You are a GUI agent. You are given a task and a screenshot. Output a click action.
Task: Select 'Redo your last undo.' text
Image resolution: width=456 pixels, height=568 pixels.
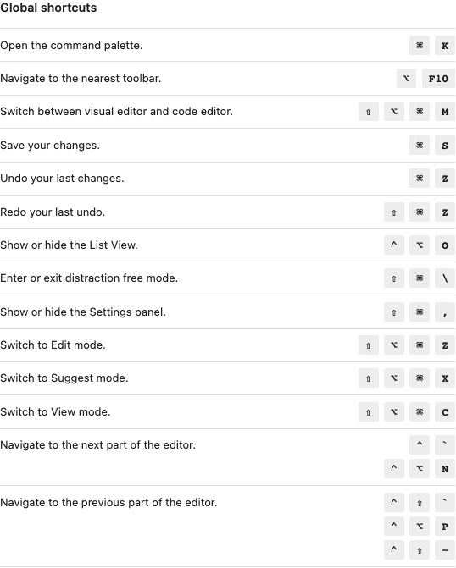click(x=53, y=212)
